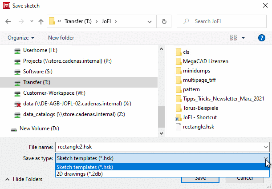Click the change view layout icon
This screenshot has height=189, width=272.
(x=233, y=38)
